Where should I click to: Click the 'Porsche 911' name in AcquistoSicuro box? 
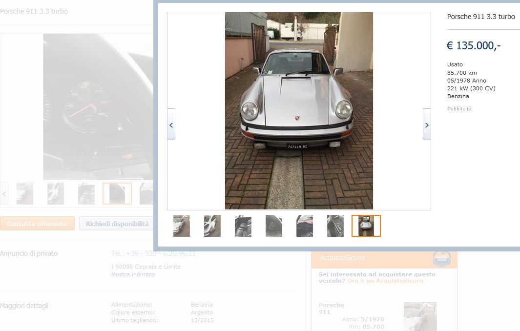[332, 309]
